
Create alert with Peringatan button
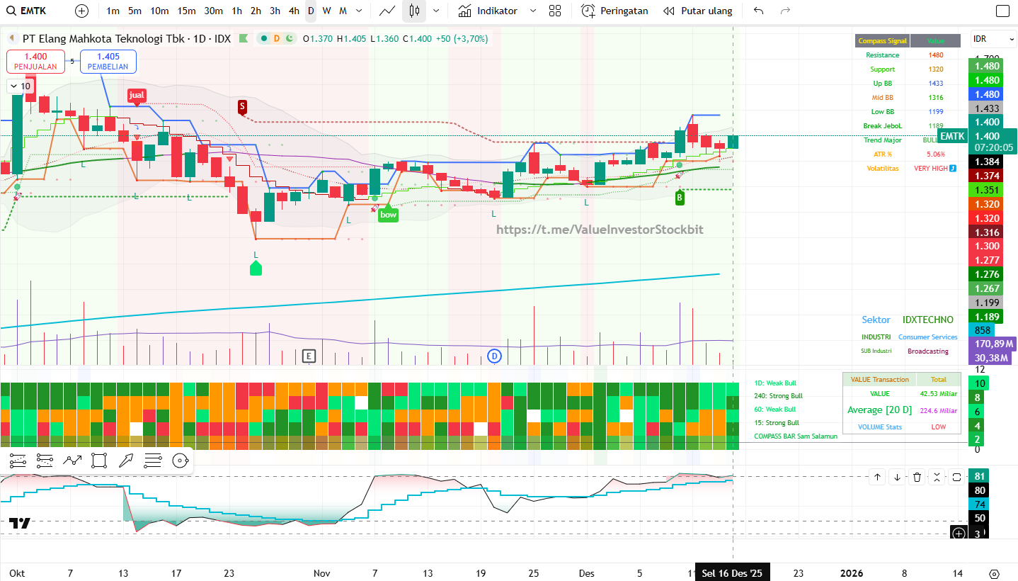click(x=614, y=11)
